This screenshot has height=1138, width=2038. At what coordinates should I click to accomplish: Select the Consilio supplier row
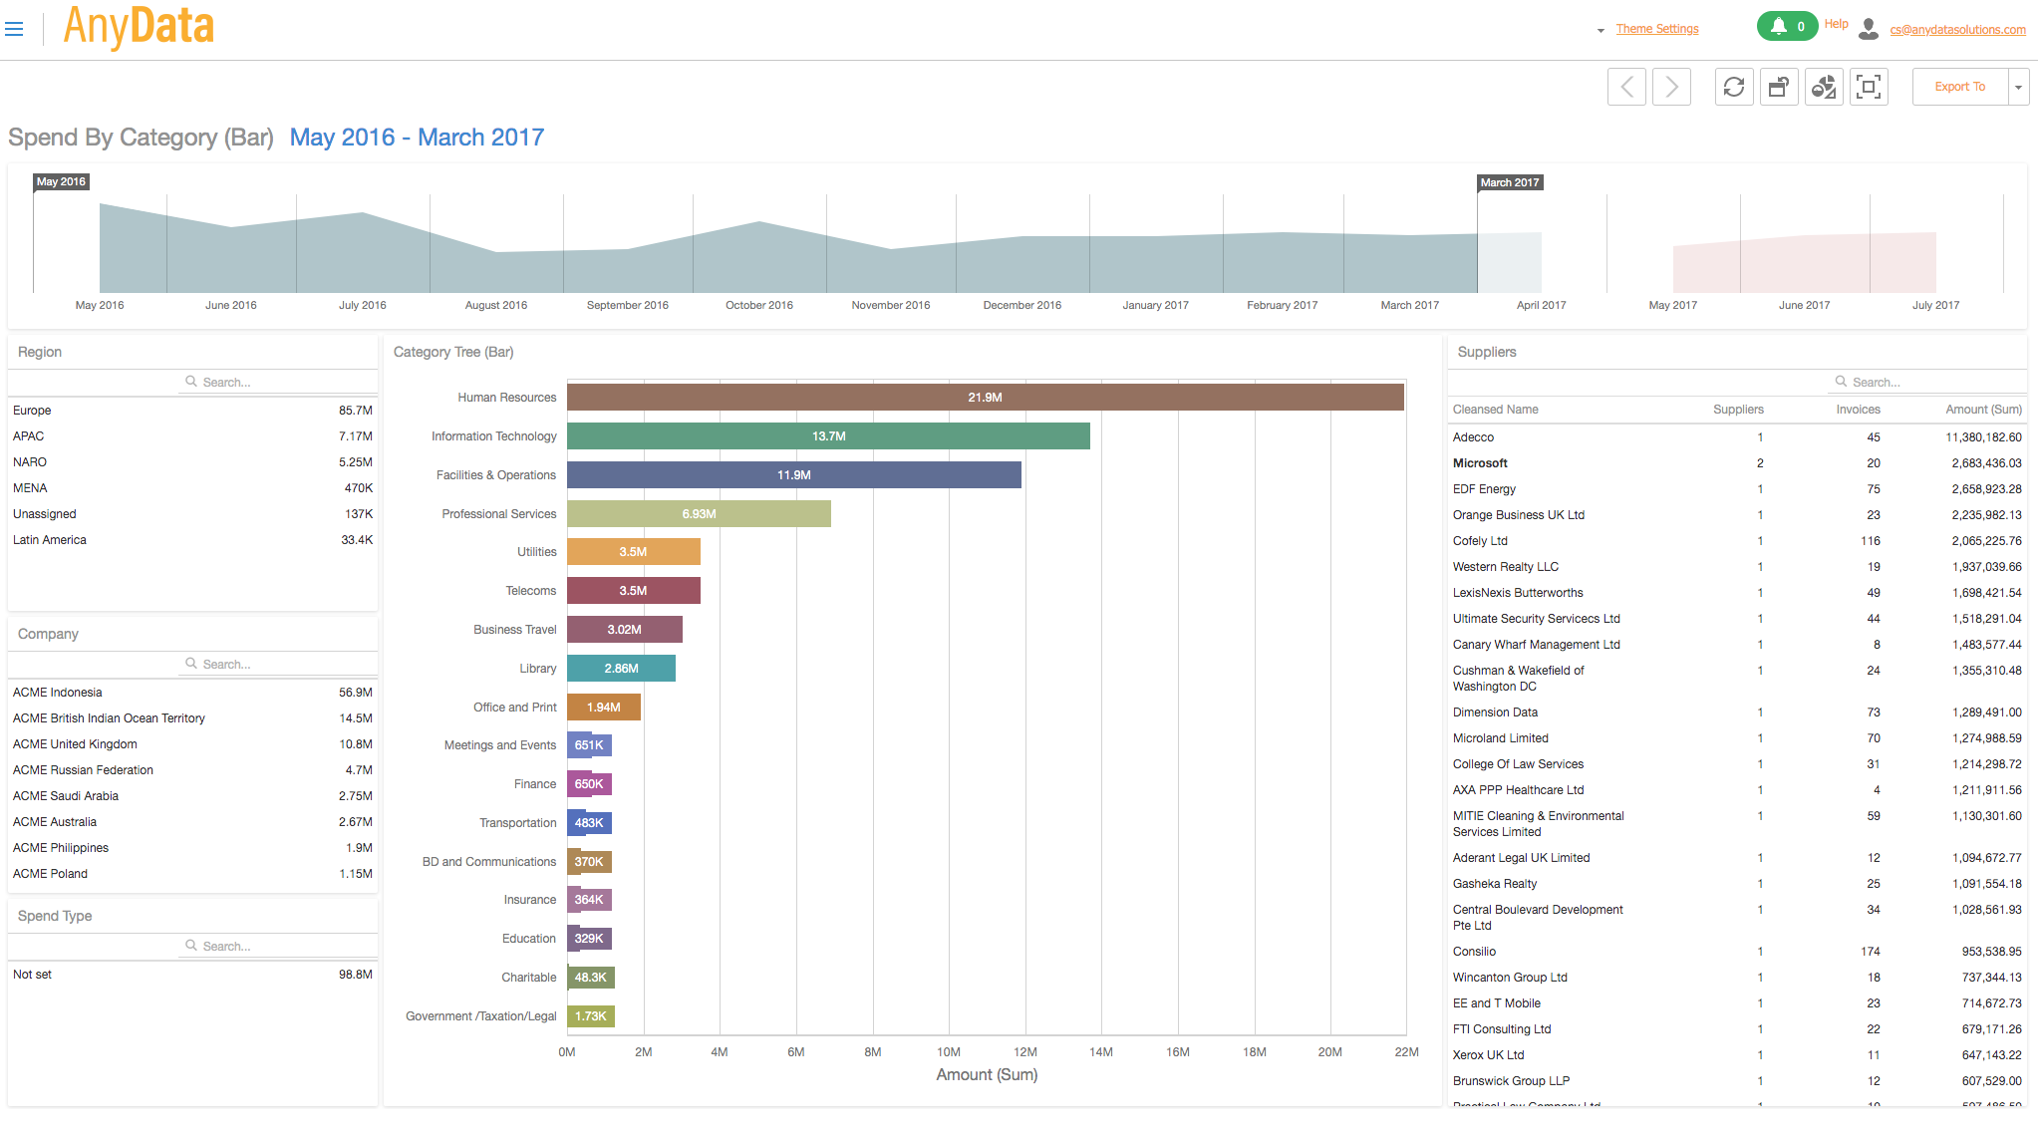tap(1737, 952)
